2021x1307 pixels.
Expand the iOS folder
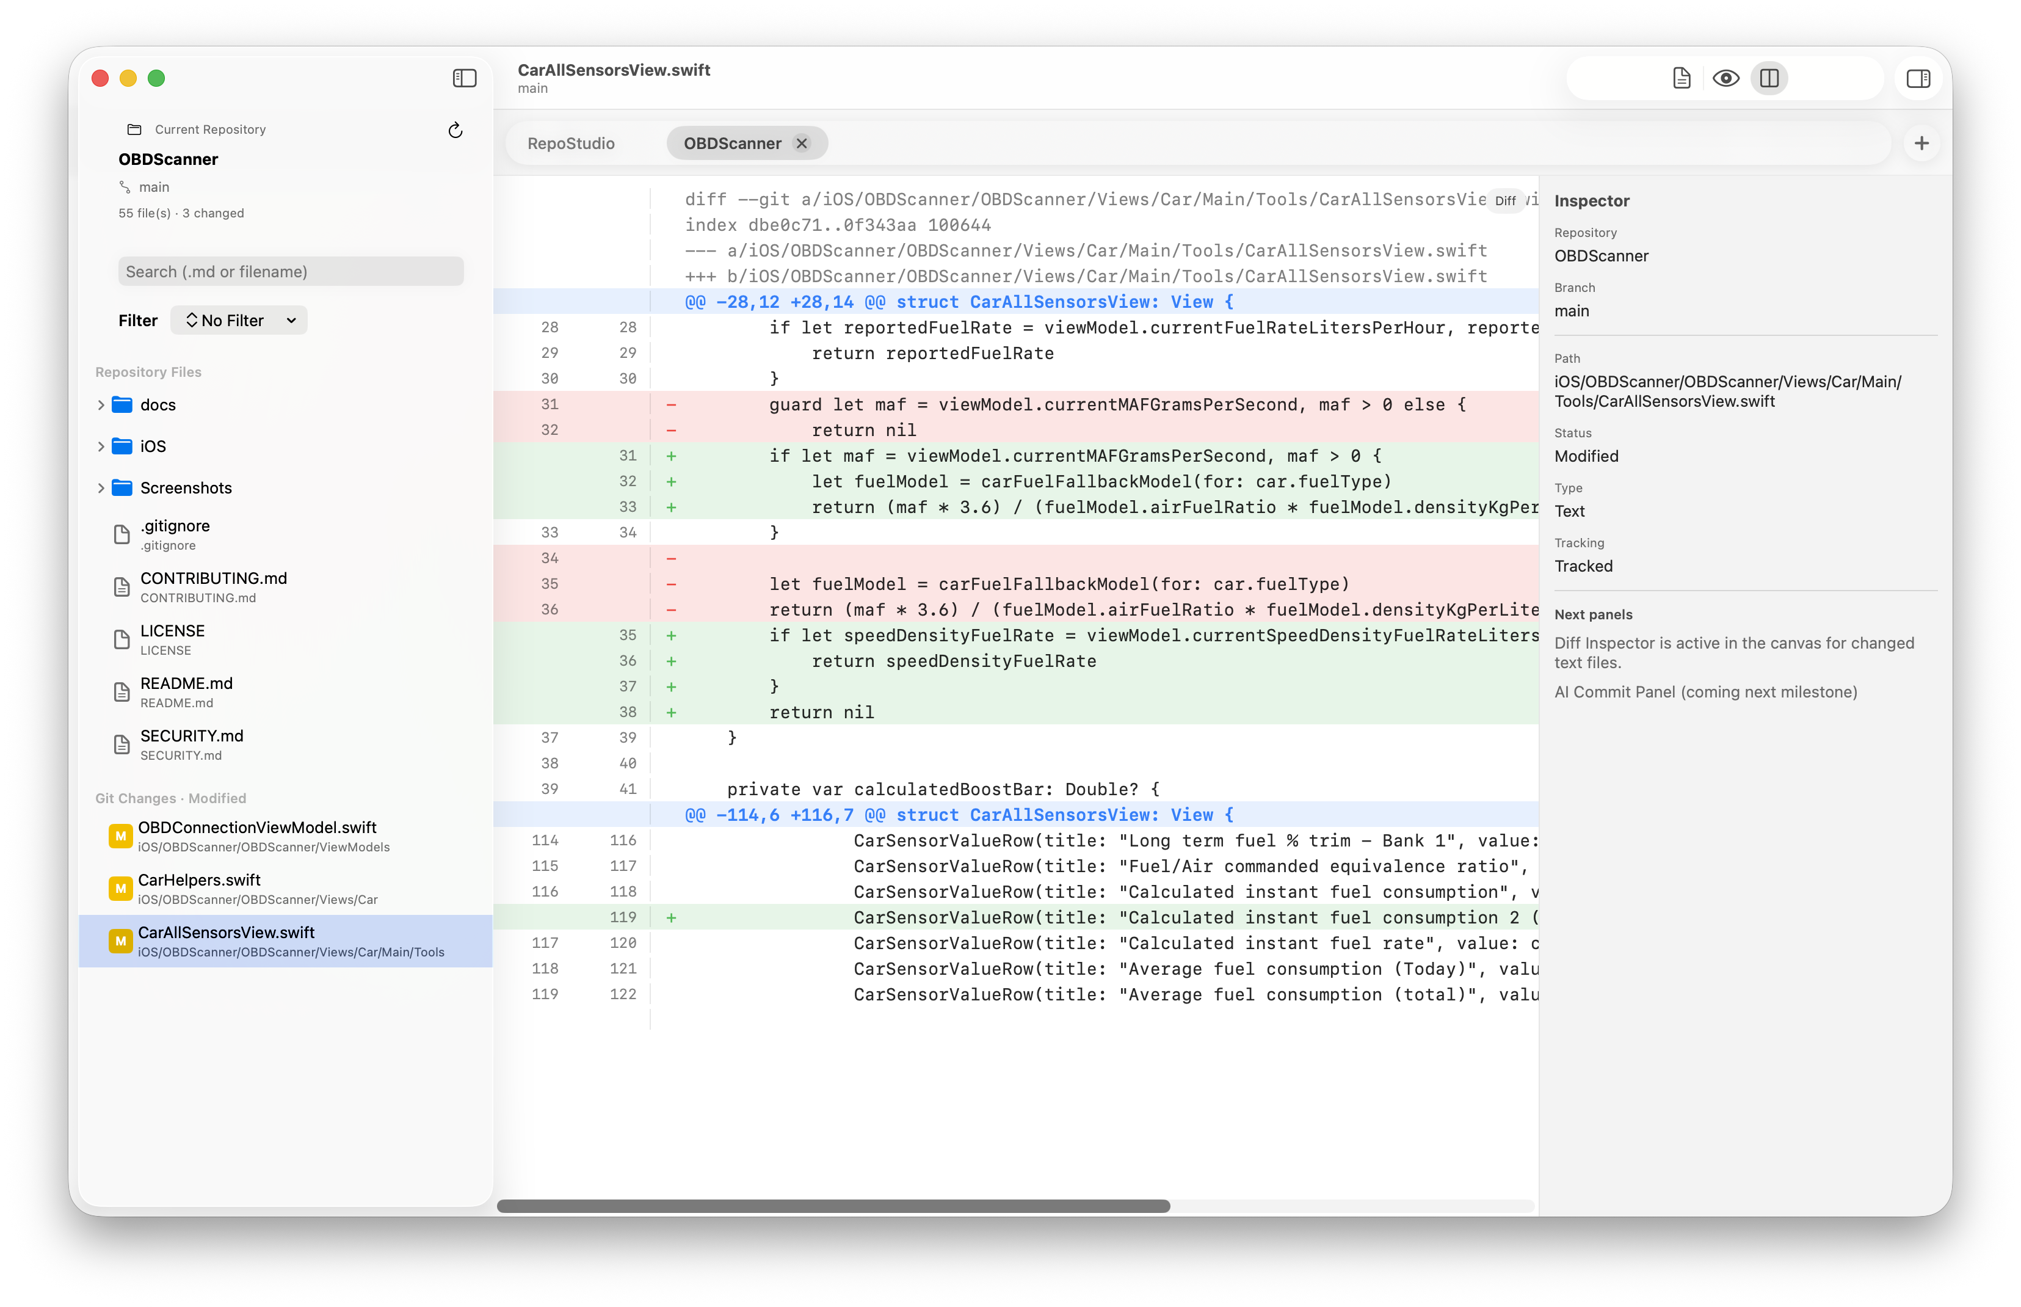[101, 446]
